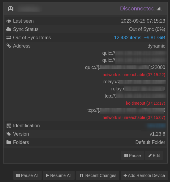This screenshot has height=182, width=170.
Task: Click the link icon next to Address
Action: pos(9,46)
